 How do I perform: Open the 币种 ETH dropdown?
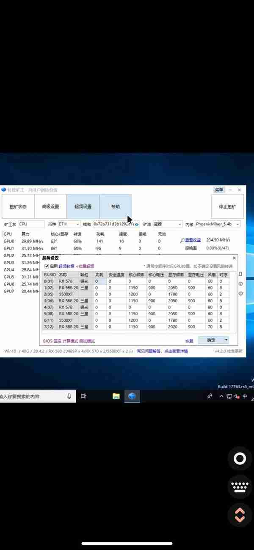pyautogui.click(x=69, y=224)
